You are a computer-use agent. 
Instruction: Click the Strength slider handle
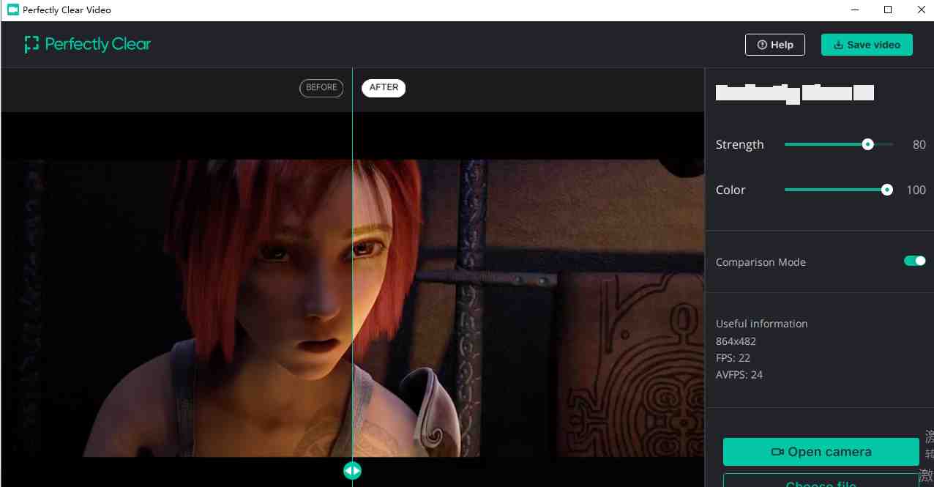pyautogui.click(x=867, y=144)
